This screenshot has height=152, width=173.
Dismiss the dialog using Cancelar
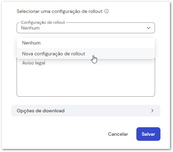[118, 134]
